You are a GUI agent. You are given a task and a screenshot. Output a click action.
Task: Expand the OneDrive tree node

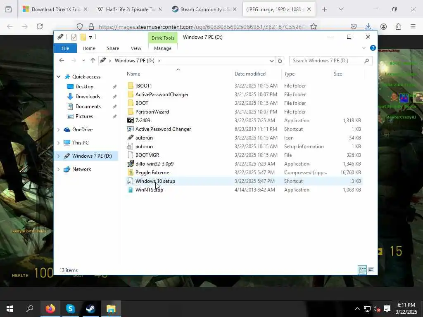click(x=59, y=130)
